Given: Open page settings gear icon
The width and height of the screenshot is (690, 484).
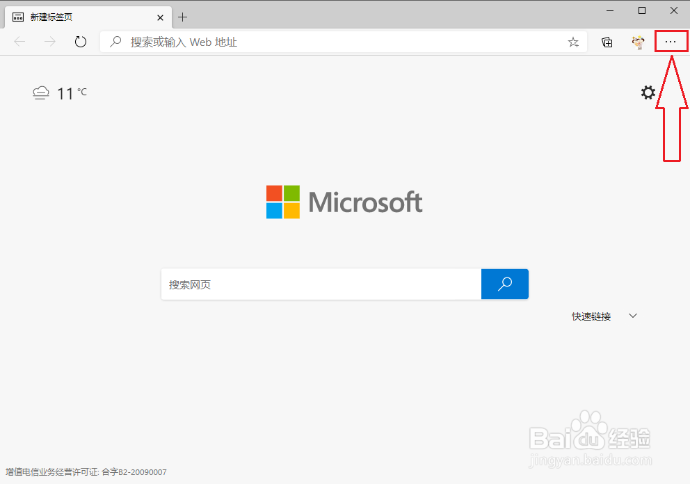Looking at the screenshot, I should (x=648, y=92).
